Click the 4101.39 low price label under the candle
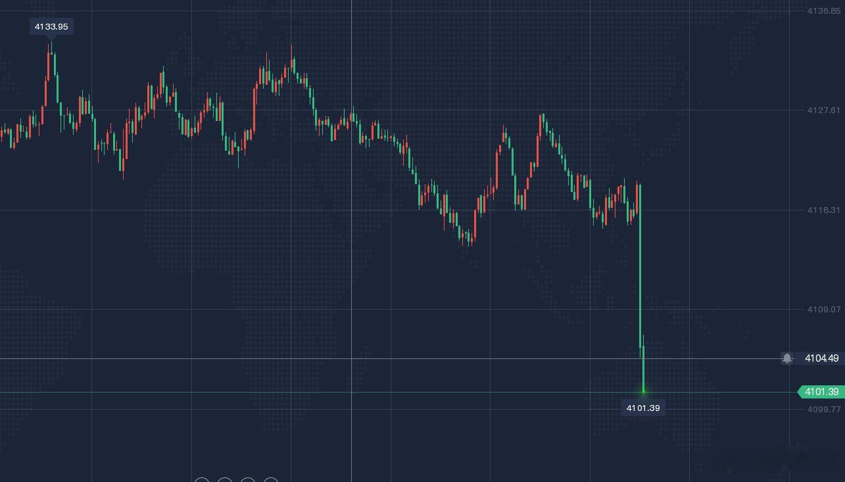 click(x=643, y=408)
